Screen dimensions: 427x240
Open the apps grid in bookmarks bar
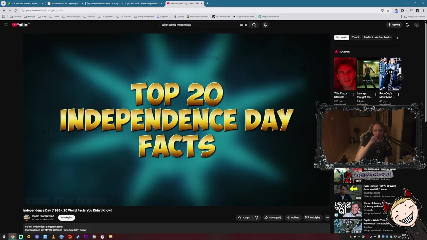tap(3, 16)
